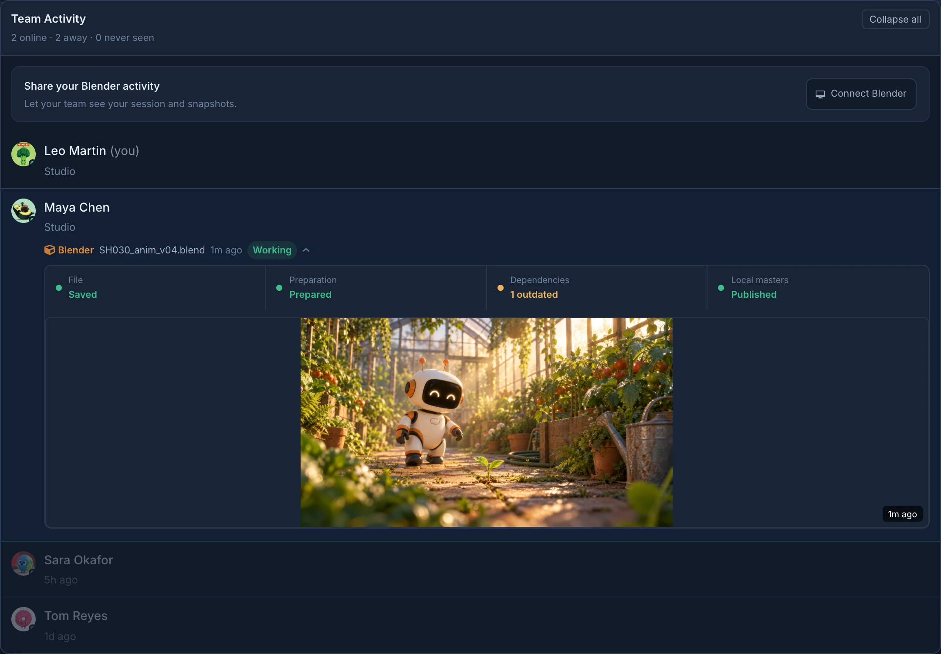Click the 1m ago snapshot timestamp badge
Image resolution: width=941 pixels, height=654 pixels.
[902, 514]
